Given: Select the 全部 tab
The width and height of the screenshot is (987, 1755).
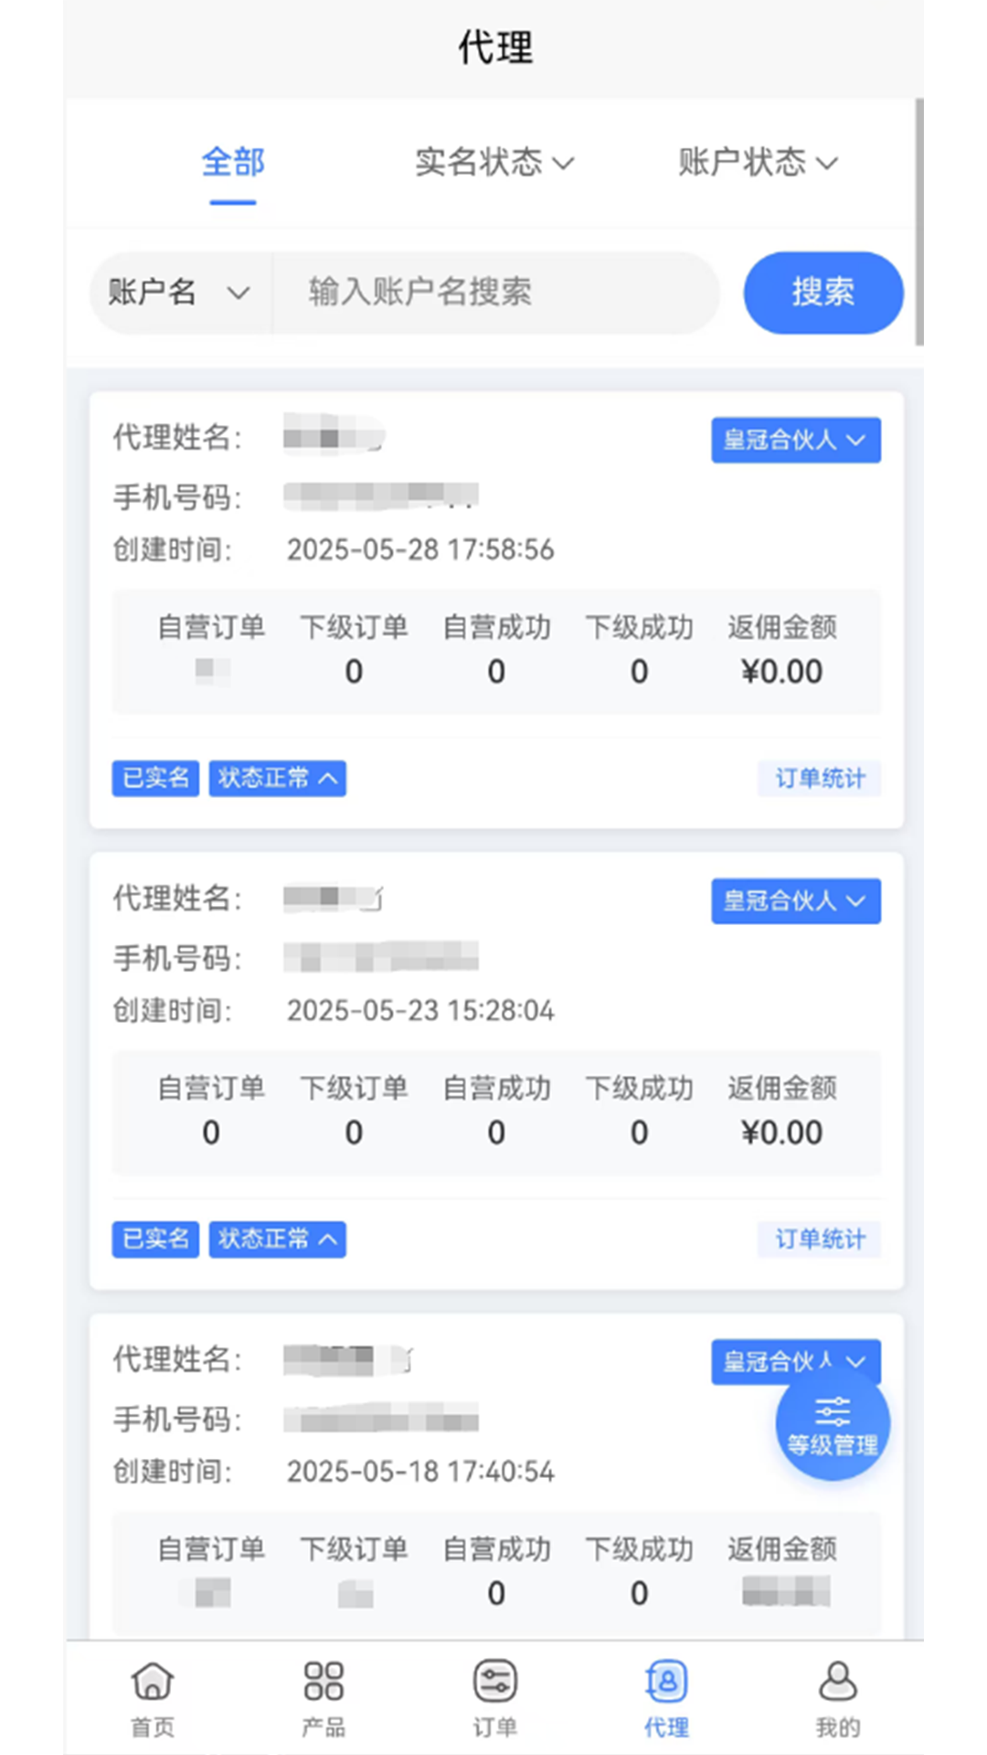Looking at the screenshot, I should 233,163.
